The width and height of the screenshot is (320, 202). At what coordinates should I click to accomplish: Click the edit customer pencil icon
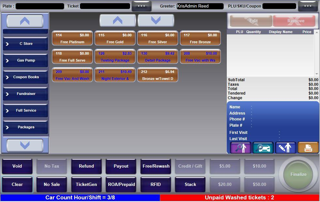click(x=286, y=148)
